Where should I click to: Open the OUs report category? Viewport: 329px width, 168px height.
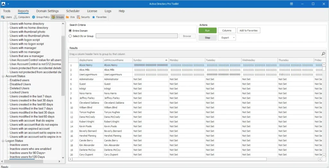[70, 17]
